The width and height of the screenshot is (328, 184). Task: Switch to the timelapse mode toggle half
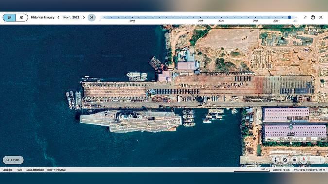click(x=21, y=17)
